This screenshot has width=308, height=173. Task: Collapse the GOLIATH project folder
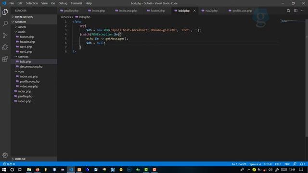(34, 22)
